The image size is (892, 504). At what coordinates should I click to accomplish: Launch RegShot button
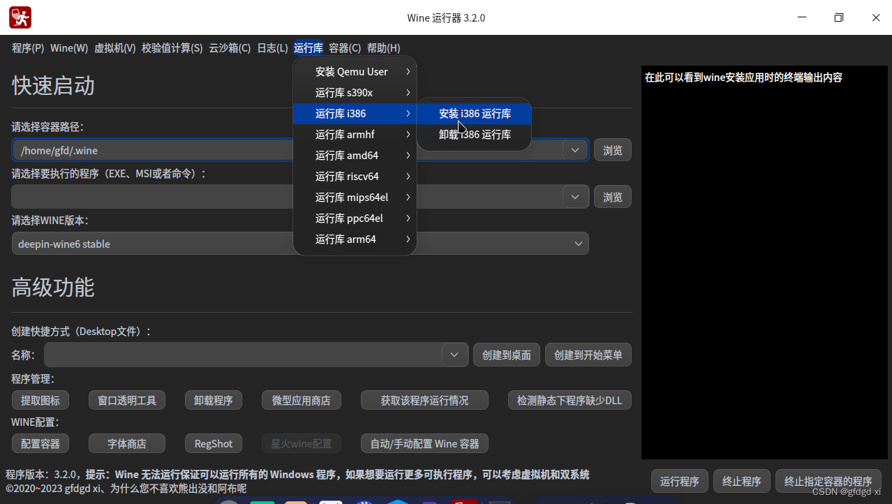(214, 443)
